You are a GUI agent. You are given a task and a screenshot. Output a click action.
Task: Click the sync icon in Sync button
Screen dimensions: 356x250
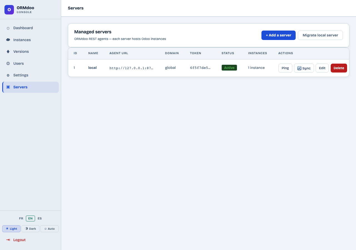point(299,68)
